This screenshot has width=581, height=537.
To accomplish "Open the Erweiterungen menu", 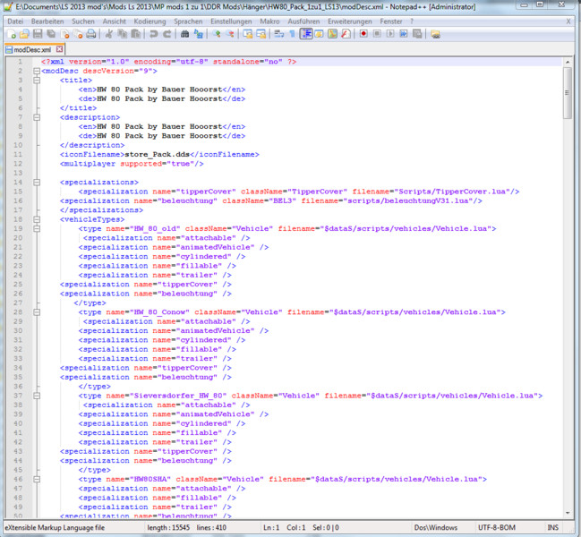I will (x=349, y=21).
